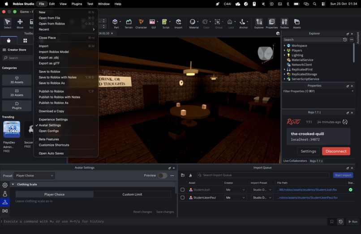Show the Properties panel via toolbar
The height and width of the screenshot is (234, 361).
pos(272,23)
